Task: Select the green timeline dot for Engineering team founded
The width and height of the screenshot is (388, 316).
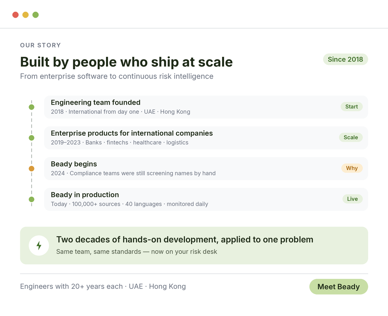Action: (x=31, y=107)
